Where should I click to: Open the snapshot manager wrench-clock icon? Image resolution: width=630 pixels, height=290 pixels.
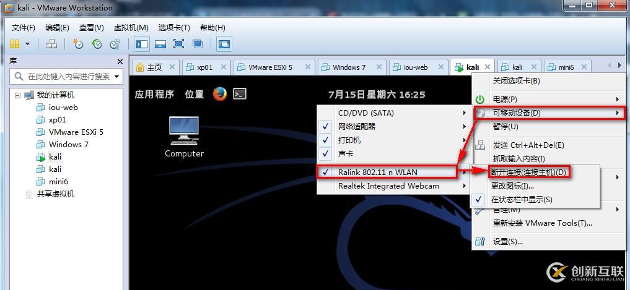(x=115, y=44)
